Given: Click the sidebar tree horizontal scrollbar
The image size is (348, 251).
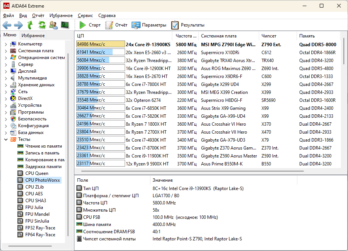Looking at the screenshot, I should (30, 246).
